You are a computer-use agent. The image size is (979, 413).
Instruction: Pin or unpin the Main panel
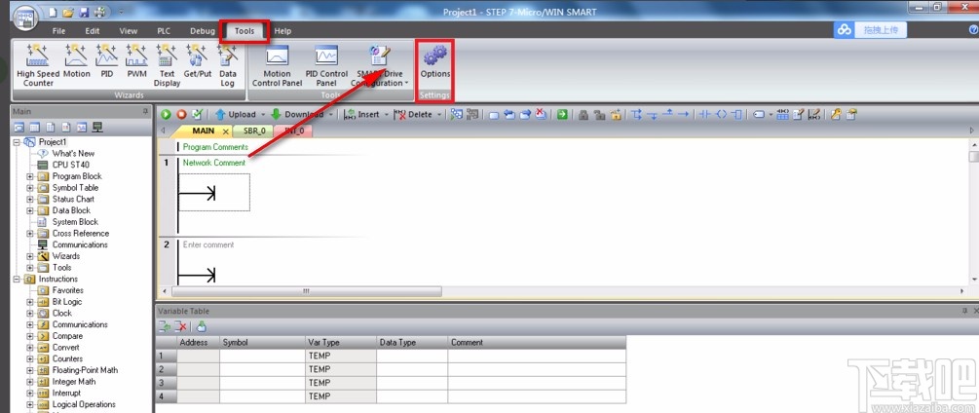tap(145, 112)
